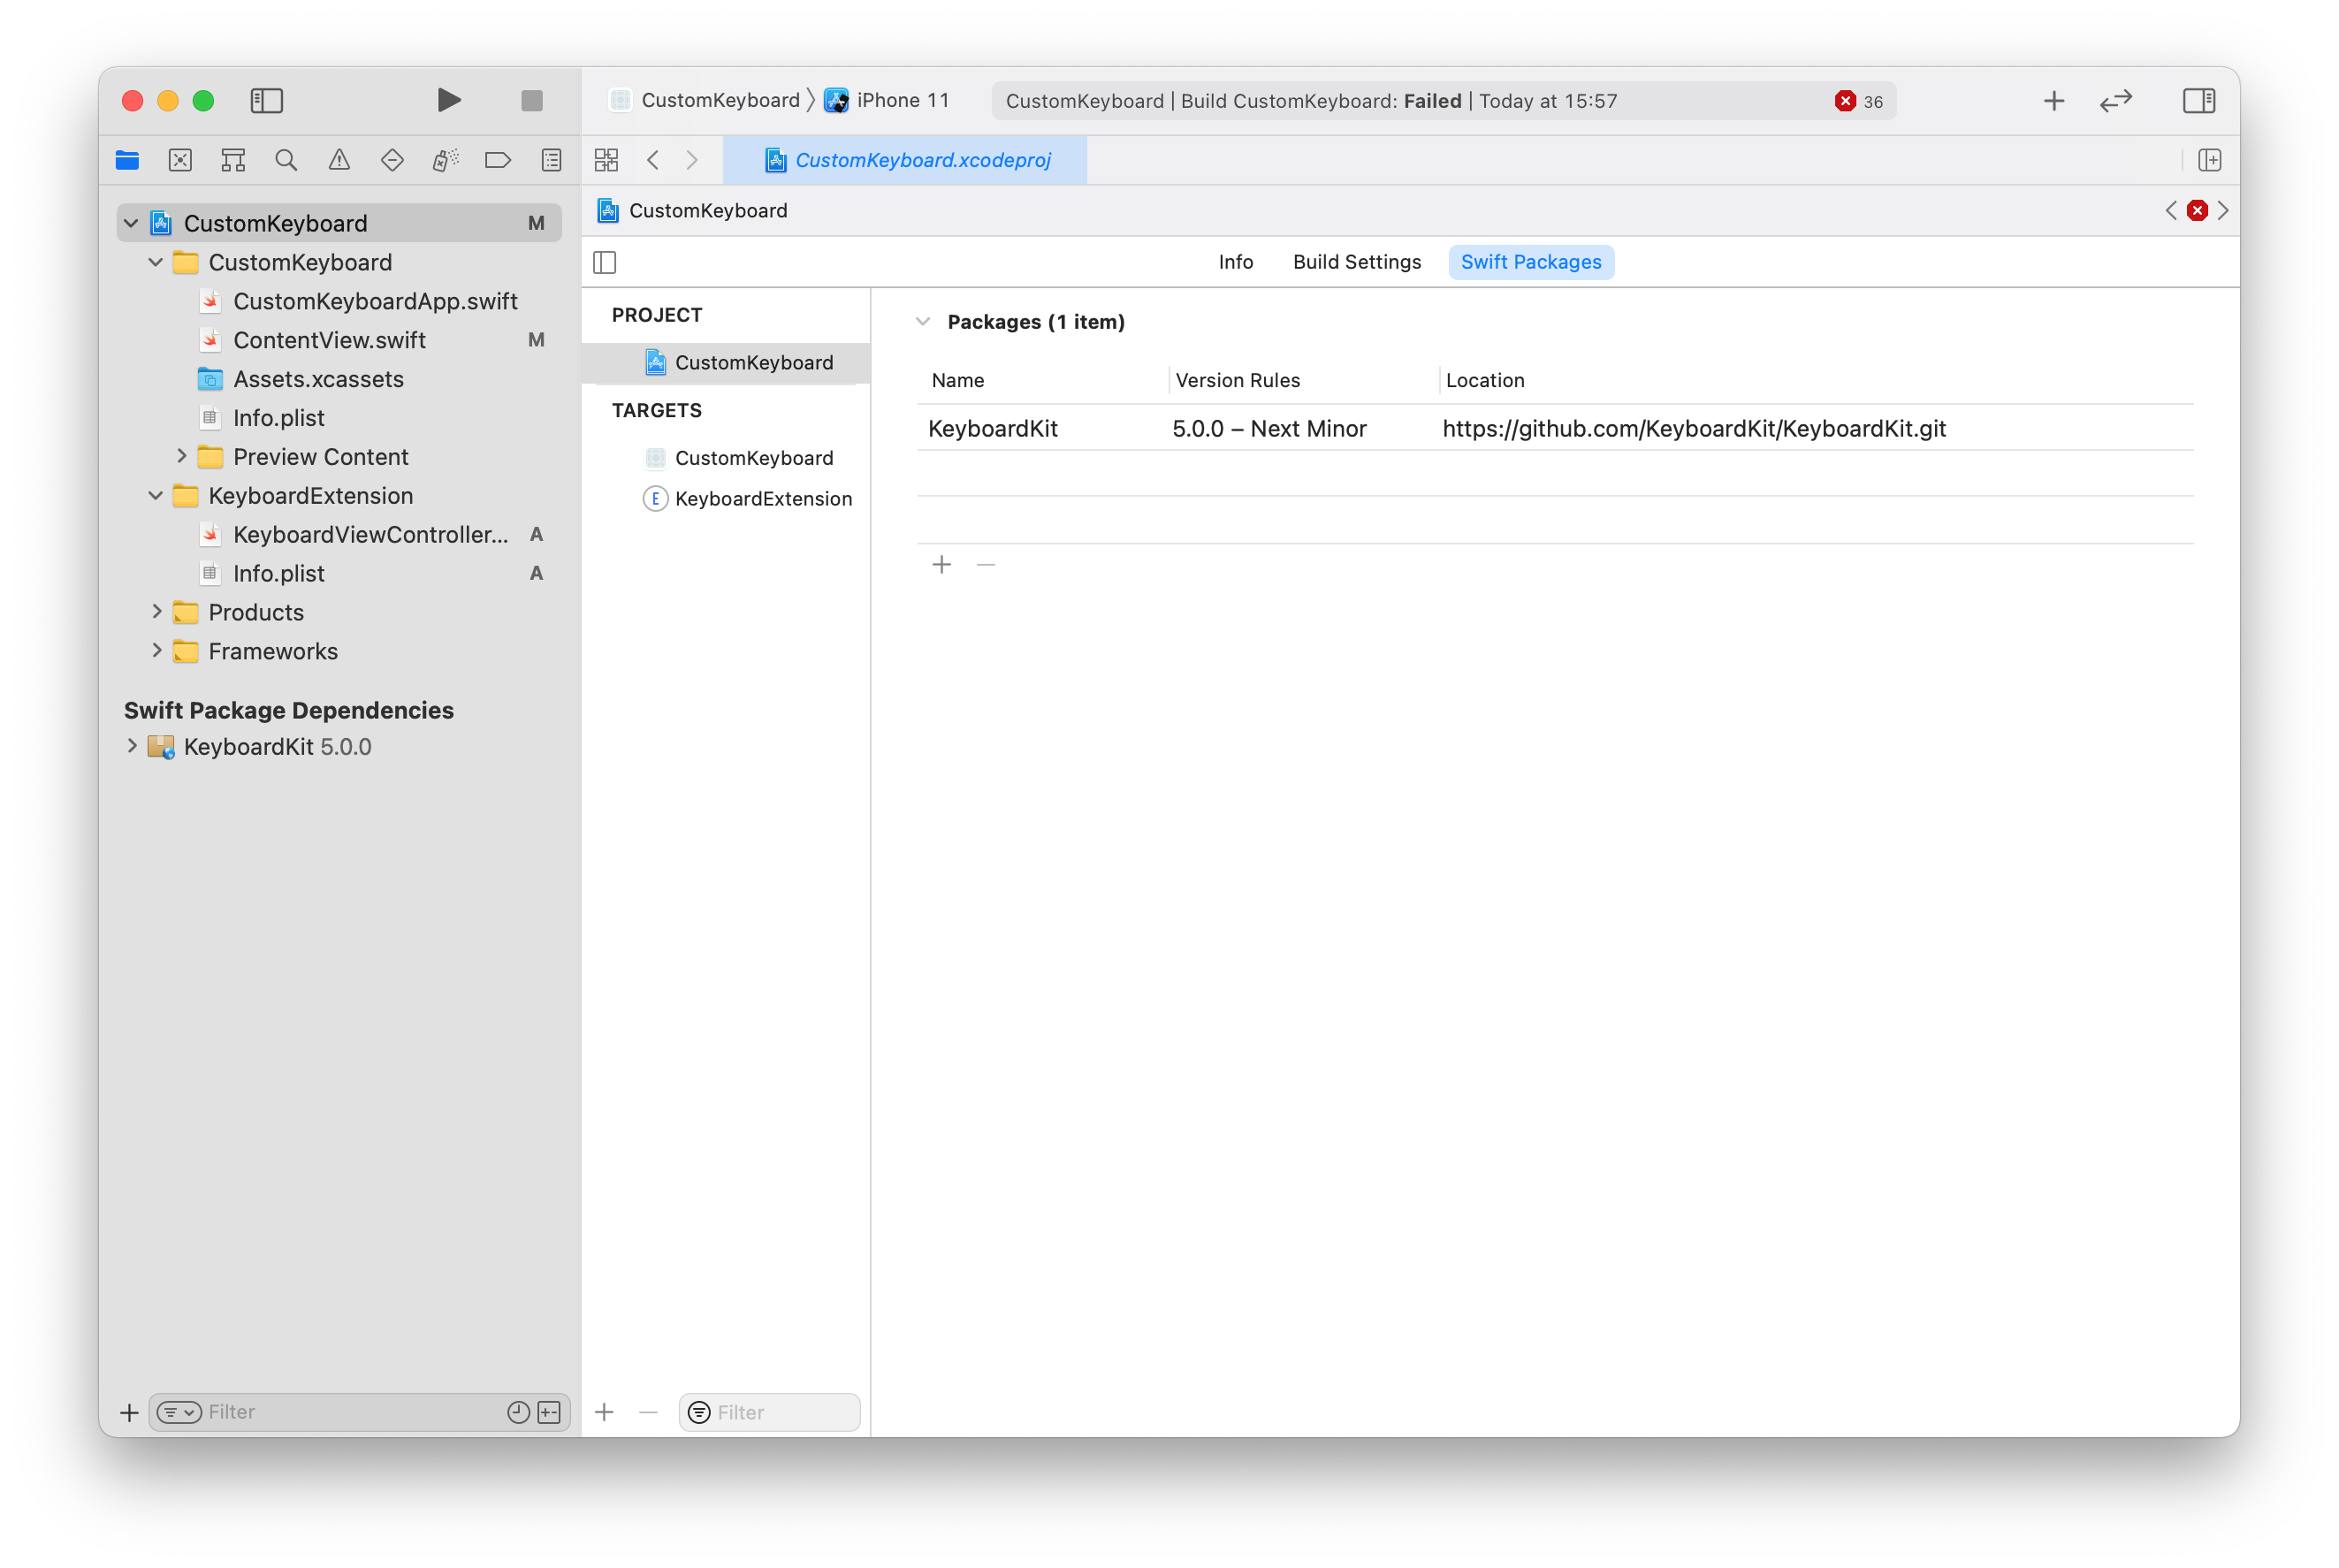Show the Issue navigator warning triangle
This screenshot has height=1568, width=2339.
coord(339,160)
